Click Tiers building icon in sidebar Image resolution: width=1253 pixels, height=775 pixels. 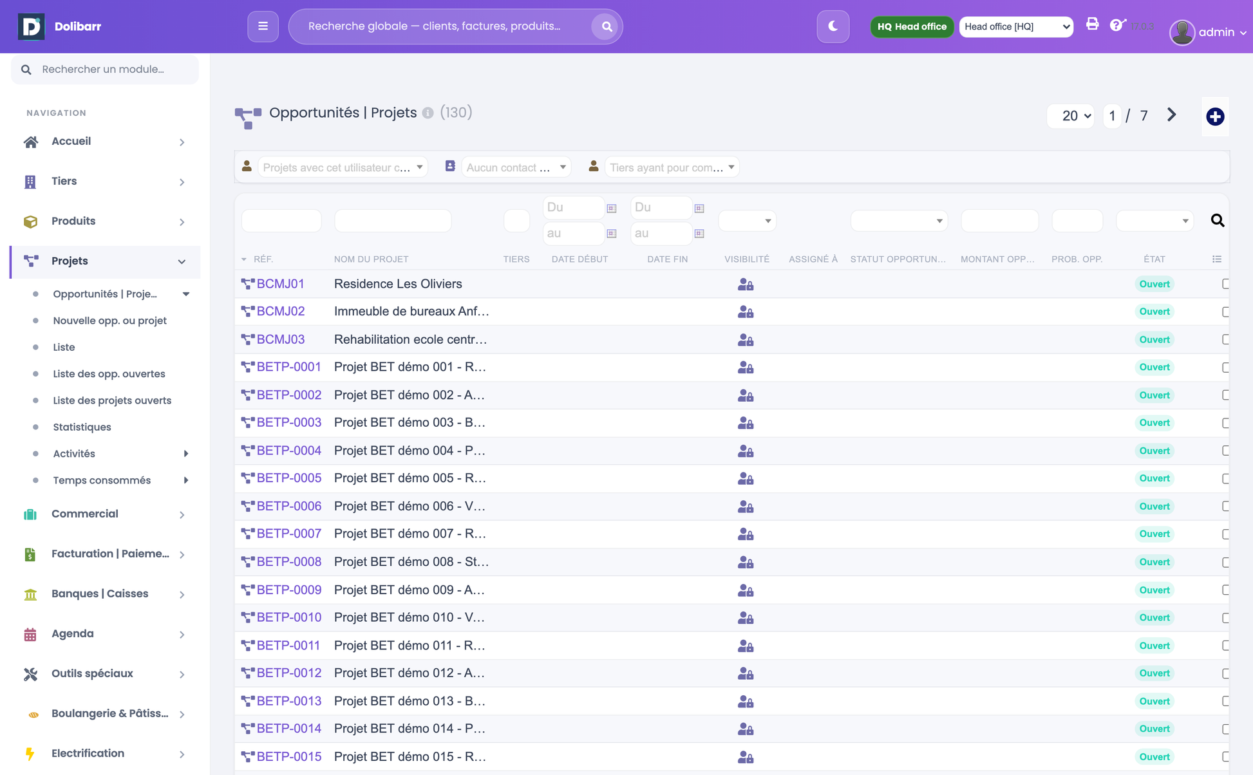[x=30, y=182]
